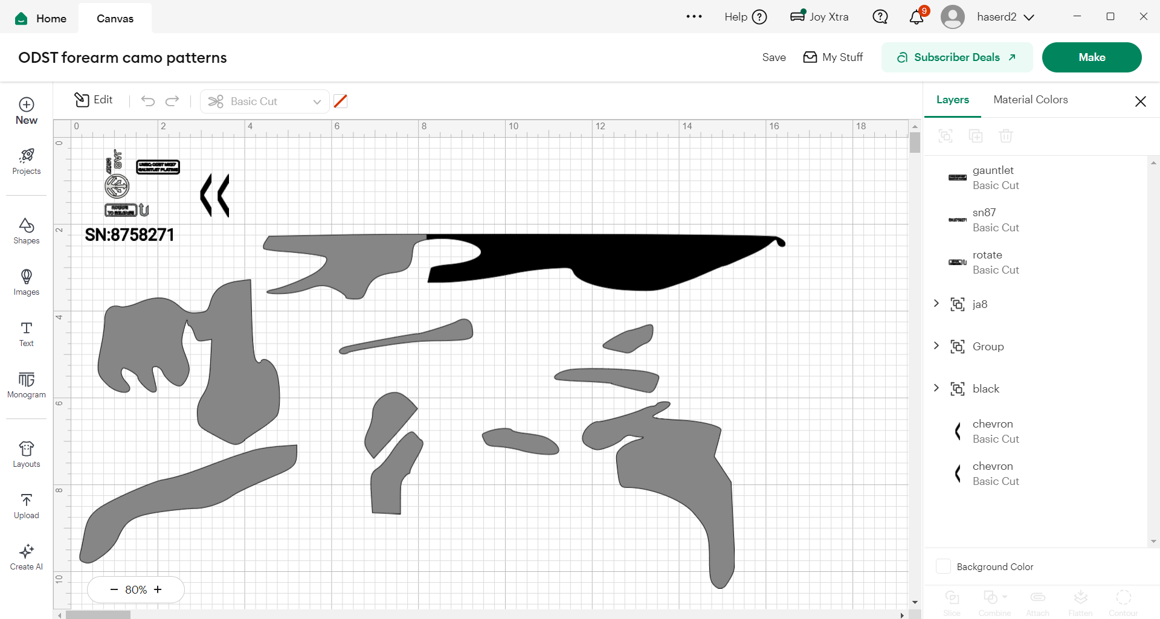The height and width of the screenshot is (619, 1160).
Task: Expand the ja8 group layer
Action: coord(936,303)
